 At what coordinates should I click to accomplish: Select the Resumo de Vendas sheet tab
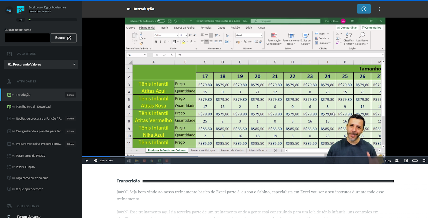pos(232,150)
